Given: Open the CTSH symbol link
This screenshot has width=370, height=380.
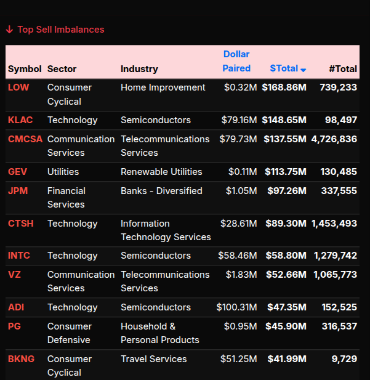Looking at the screenshot, I should [20, 224].
